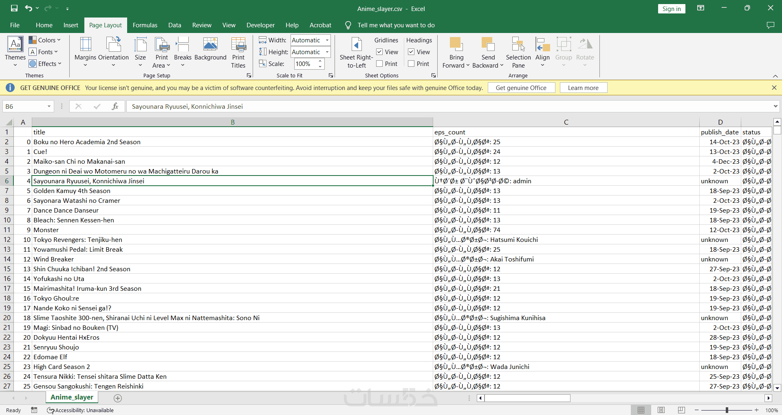This screenshot has width=782, height=415.
Task: Dismiss the genuine Office warning bar
Action: pyautogui.click(x=774, y=88)
